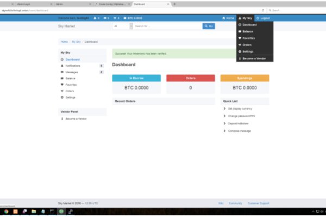Open the search category 'All' dropdown

point(122,26)
